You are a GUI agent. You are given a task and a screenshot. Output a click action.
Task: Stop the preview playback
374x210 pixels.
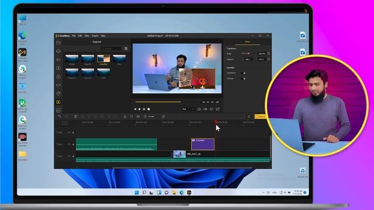(x=148, y=109)
